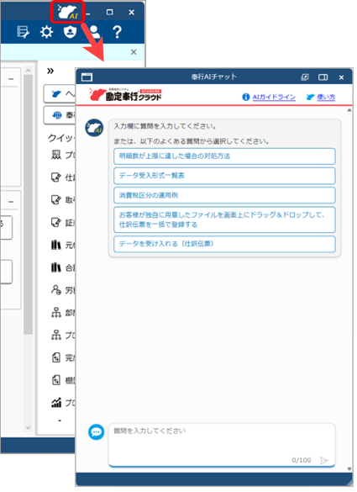Select 明細数が上限に達した場合の対処方法 question
The image size is (357, 492).
coord(224,156)
